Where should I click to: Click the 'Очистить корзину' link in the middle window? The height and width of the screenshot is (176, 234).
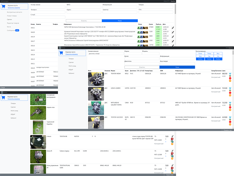[72, 54]
